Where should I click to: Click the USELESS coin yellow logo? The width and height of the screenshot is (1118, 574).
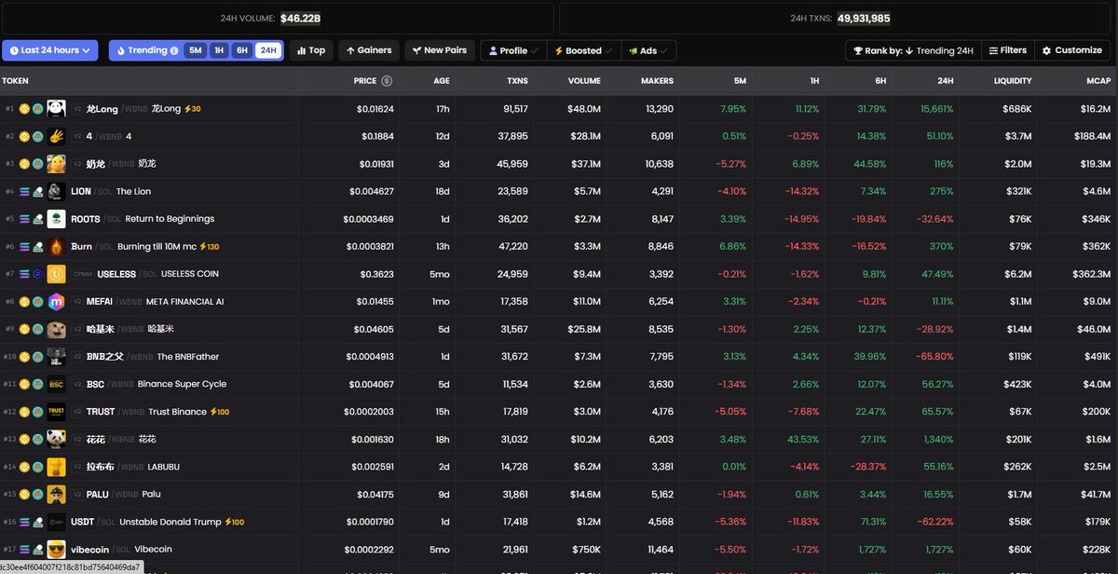pyautogui.click(x=56, y=274)
